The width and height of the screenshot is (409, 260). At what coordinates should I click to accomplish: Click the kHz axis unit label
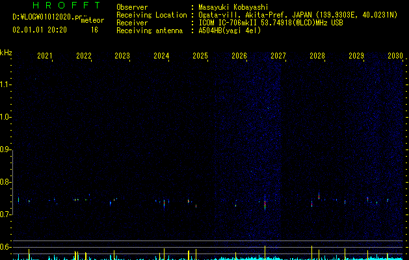point(6,53)
